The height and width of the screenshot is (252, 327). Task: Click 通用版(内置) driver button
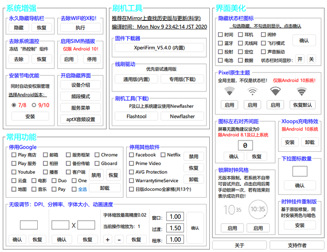point(136,79)
